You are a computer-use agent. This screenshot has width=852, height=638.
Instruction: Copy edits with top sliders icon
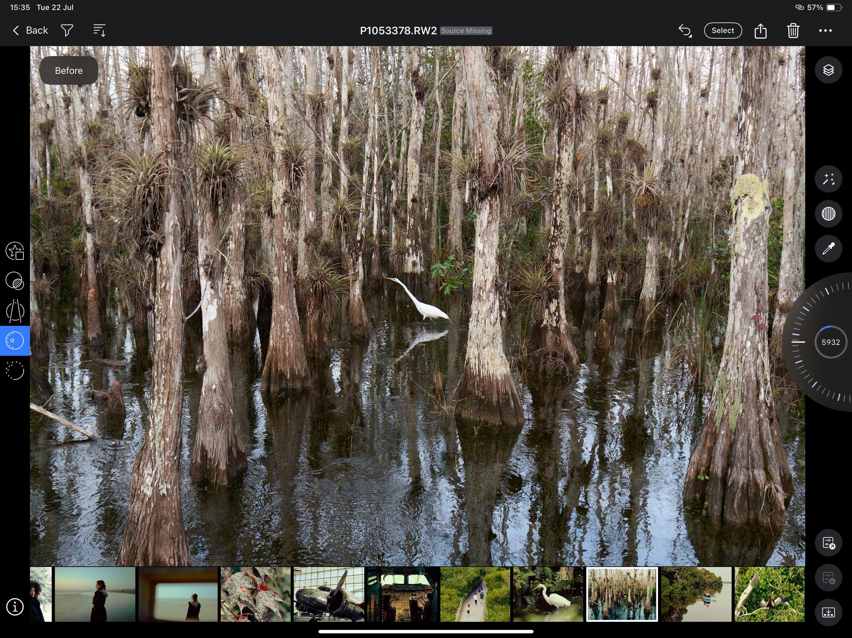(829, 543)
